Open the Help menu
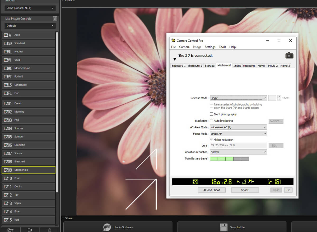Viewport: 317px width, 232px height. click(232, 47)
